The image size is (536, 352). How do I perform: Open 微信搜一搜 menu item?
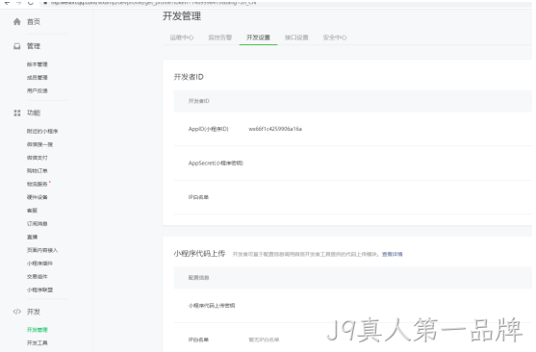tap(39, 144)
